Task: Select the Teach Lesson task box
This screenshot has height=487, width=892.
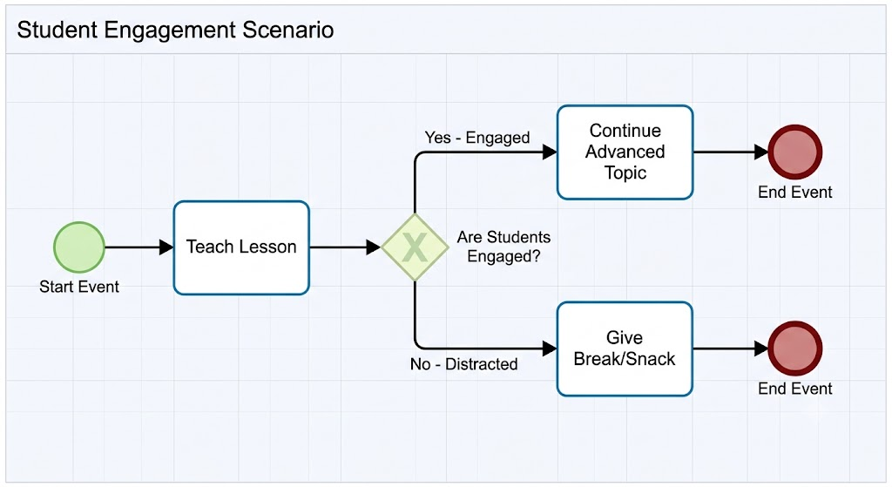Action: point(241,247)
